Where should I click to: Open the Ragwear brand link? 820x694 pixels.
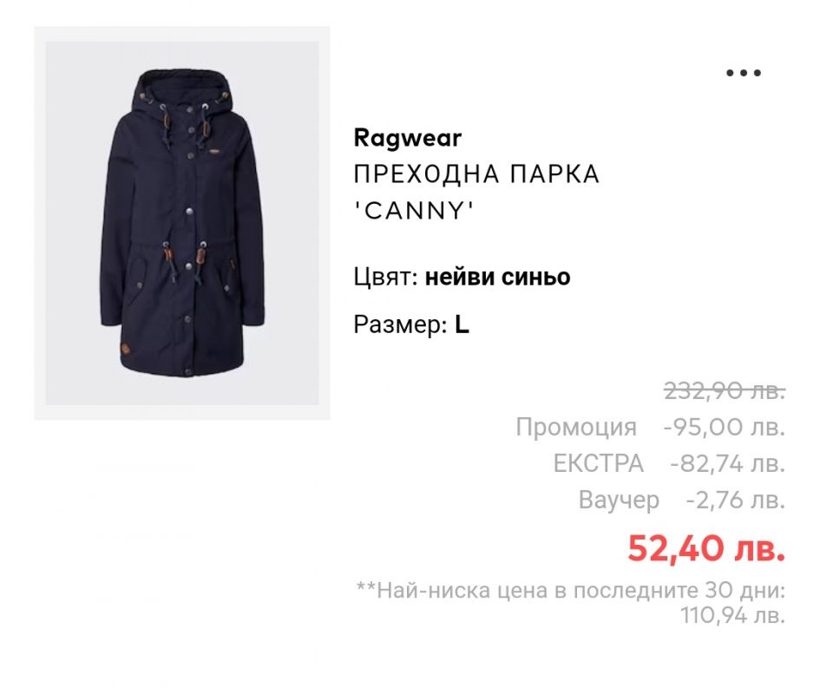pyautogui.click(x=407, y=138)
